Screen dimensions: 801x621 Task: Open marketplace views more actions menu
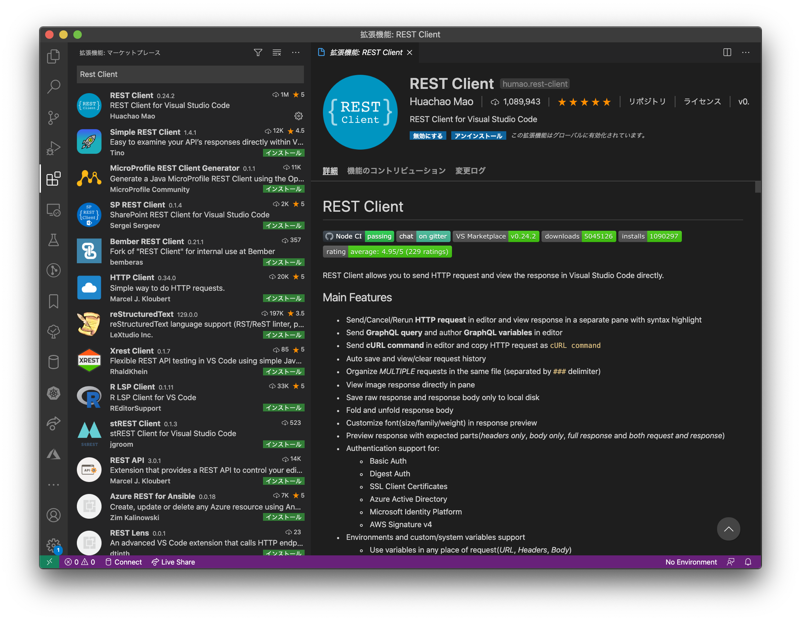coord(295,53)
